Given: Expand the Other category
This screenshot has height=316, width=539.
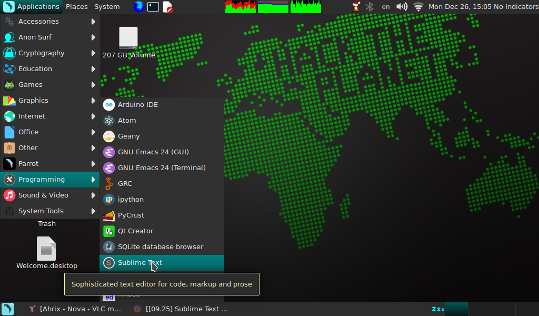Looking at the screenshot, I should [x=50, y=148].
